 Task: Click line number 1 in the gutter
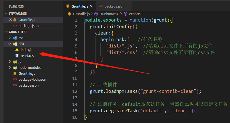click(x=76, y=20)
